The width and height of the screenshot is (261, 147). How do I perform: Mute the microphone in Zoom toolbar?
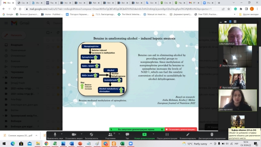click(x=55, y=136)
